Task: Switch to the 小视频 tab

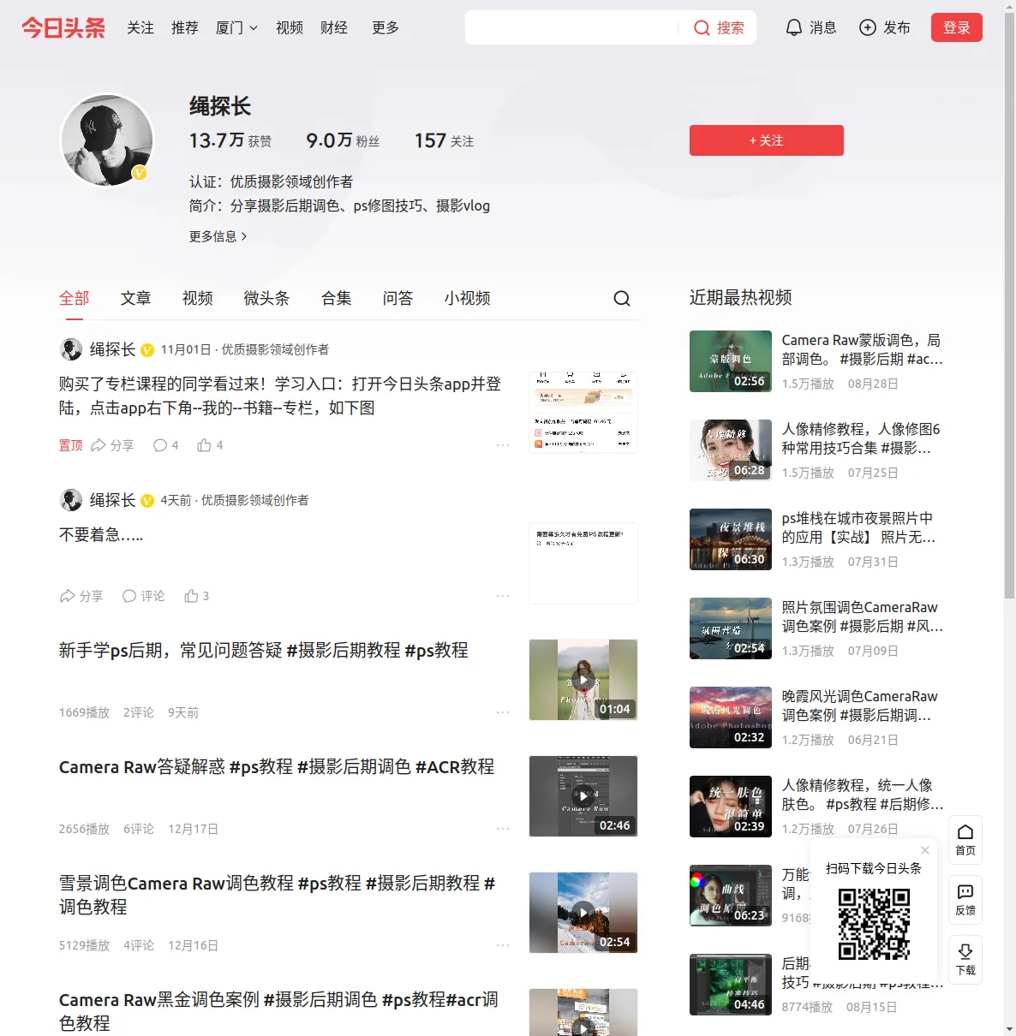Action: 468,298
